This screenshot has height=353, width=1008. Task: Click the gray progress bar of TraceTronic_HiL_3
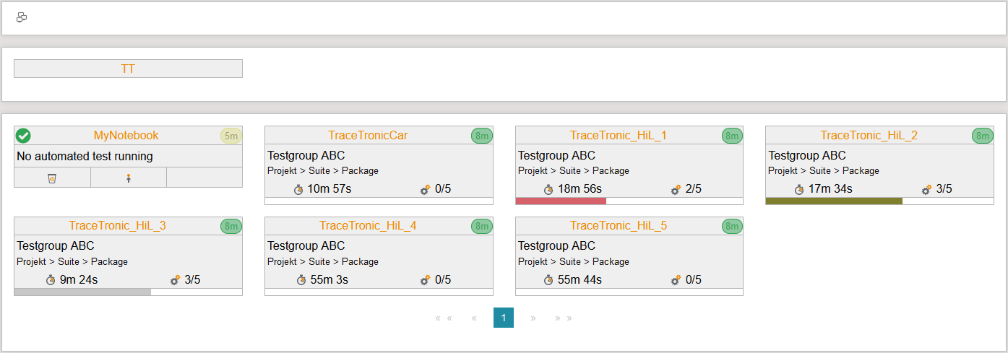point(82,292)
